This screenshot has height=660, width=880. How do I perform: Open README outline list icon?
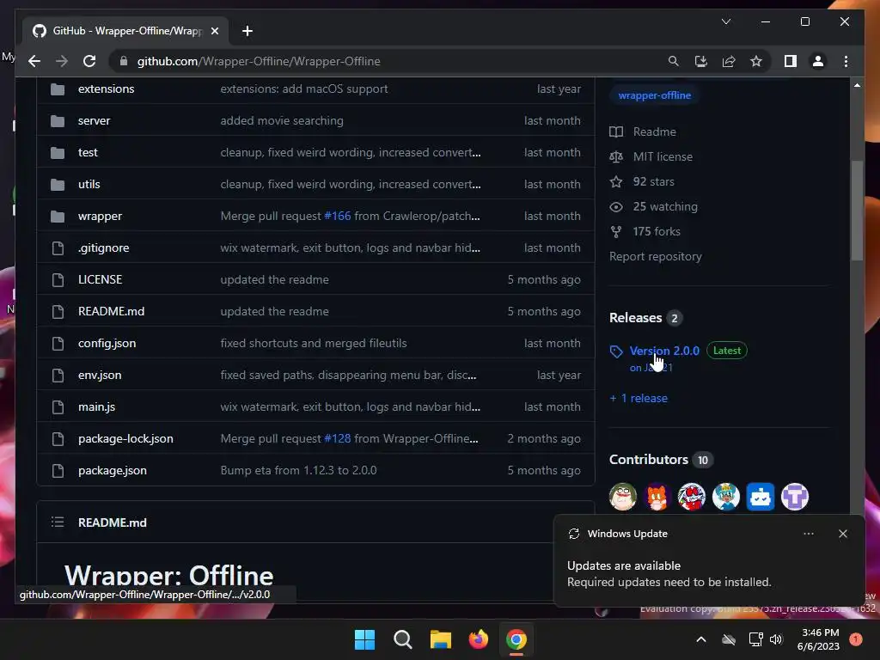[x=58, y=522]
